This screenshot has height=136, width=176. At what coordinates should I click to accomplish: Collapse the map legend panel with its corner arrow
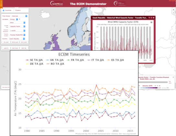173,77
